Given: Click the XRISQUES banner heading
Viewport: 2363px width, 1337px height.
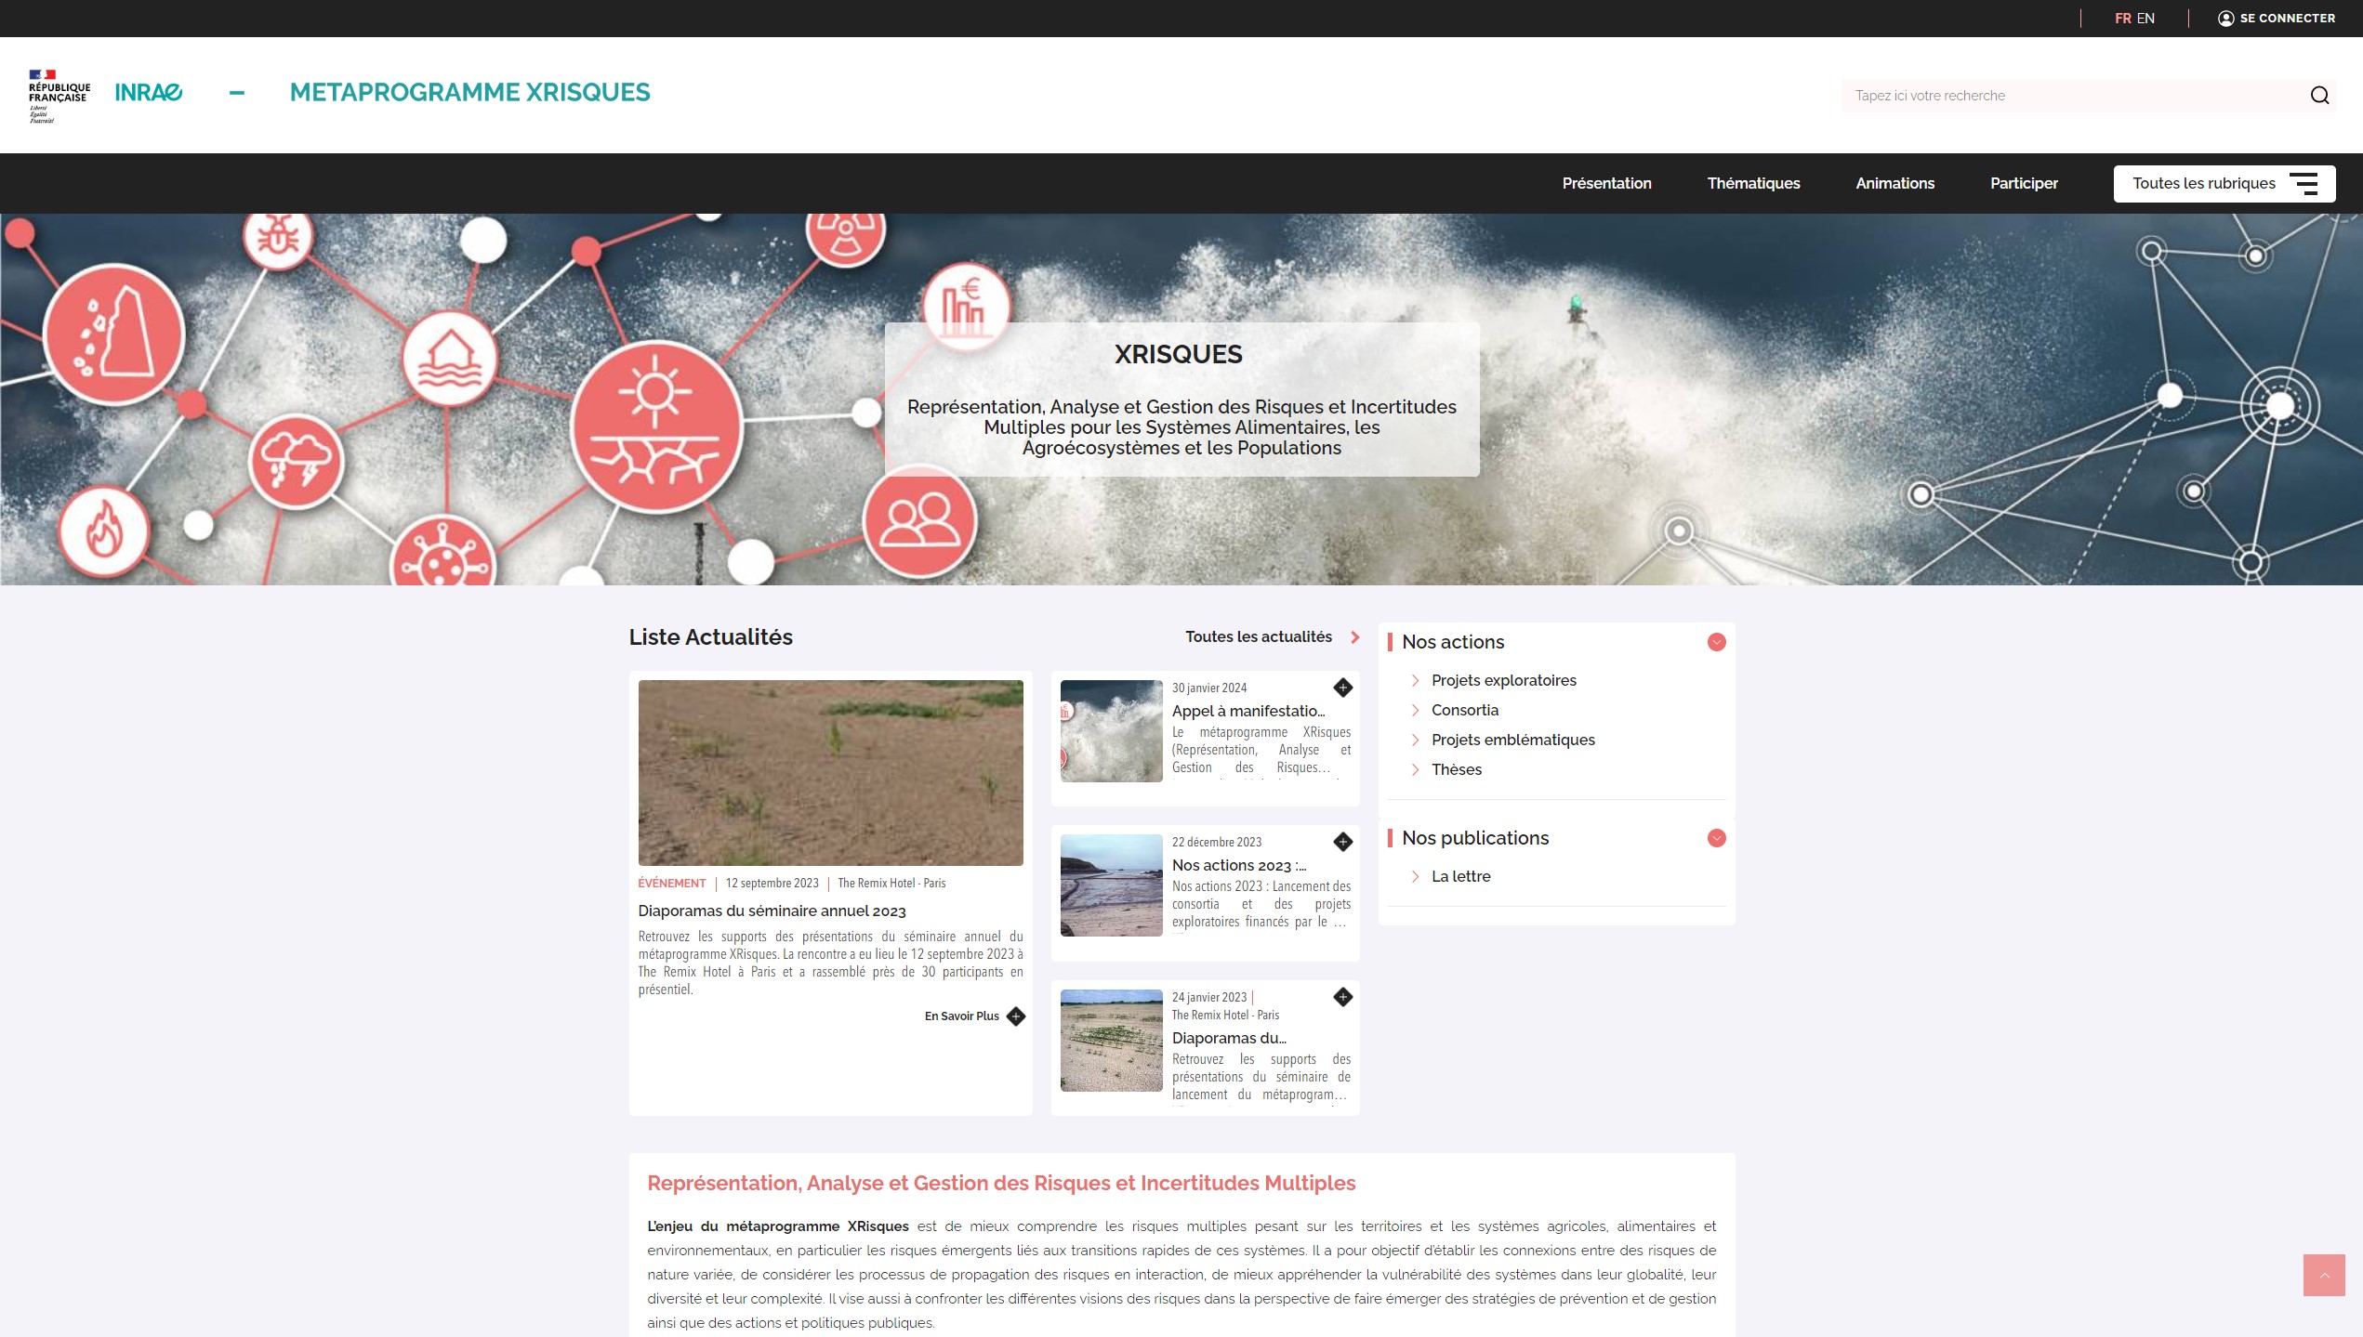Looking at the screenshot, I should (1178, 354).
